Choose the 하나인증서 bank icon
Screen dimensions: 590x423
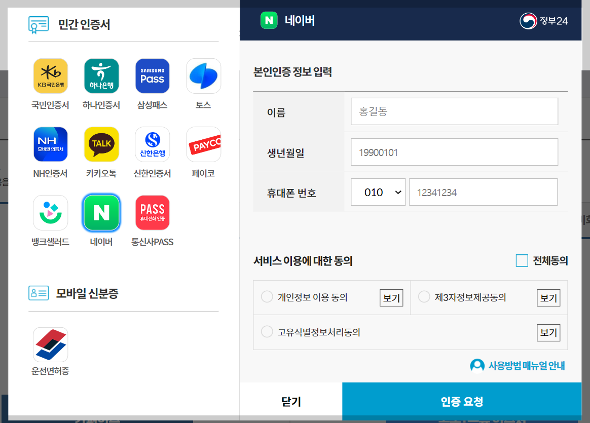101,76
